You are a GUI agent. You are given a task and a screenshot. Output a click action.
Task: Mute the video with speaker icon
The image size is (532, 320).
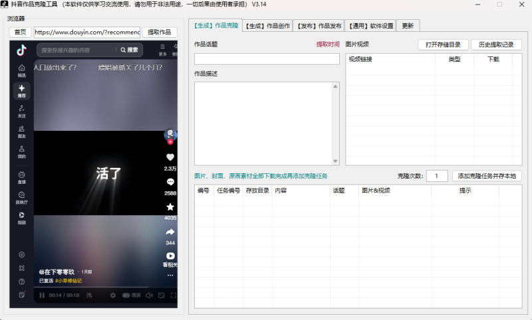click(x=149, y=295)
